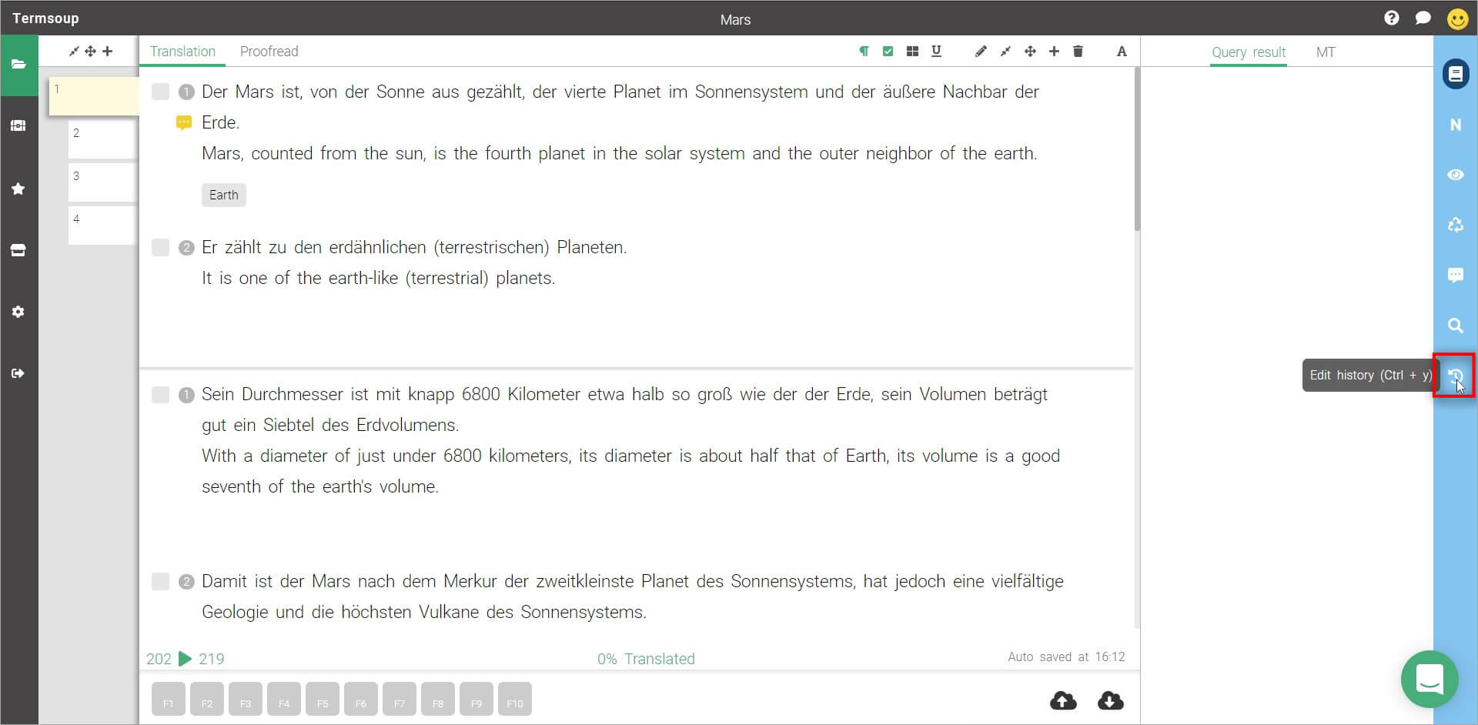Open Edit history icon
Viewport: 1478px width, 725px height.
pos(1455,376)
